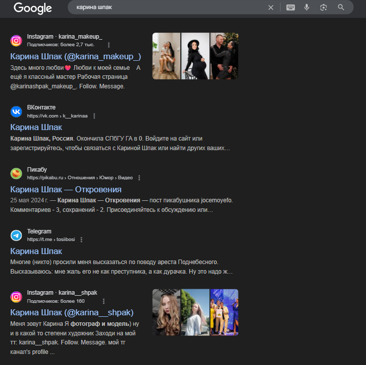Click the Instagram favicon for karina__shpak

[x=17, y=297]
